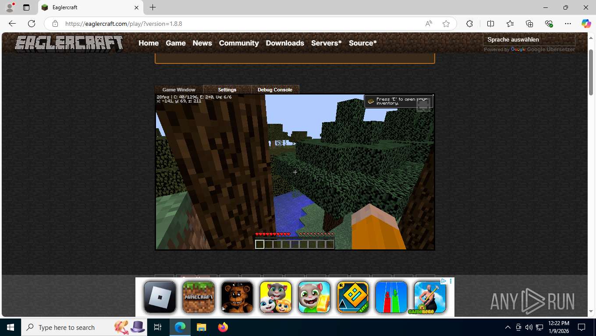Click the Eaglercraft logo in the header
Viewport: 596px width, 336px height.
pyautogui.click(x=69, y=43)
